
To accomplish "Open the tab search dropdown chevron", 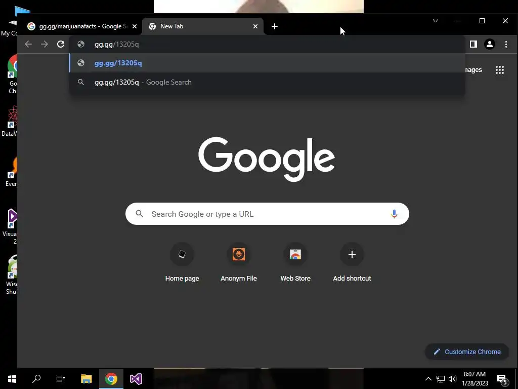I will click(436, 21).
